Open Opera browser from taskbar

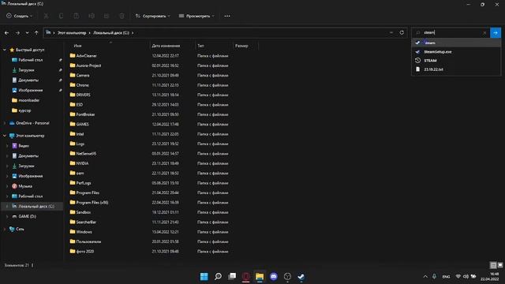(245, 276)
